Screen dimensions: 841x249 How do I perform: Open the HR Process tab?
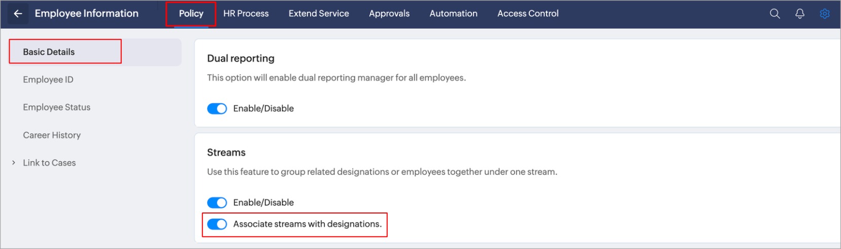246,14
